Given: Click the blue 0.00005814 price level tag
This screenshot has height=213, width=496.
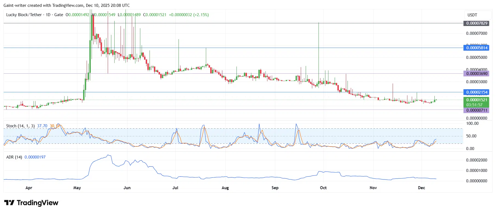Looking at the screenshot, I should (477, 48).
